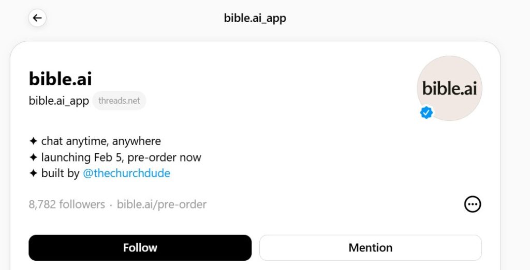530x270 pixels.
Task: Go back using the arrow button
Action: pos(37,19)
